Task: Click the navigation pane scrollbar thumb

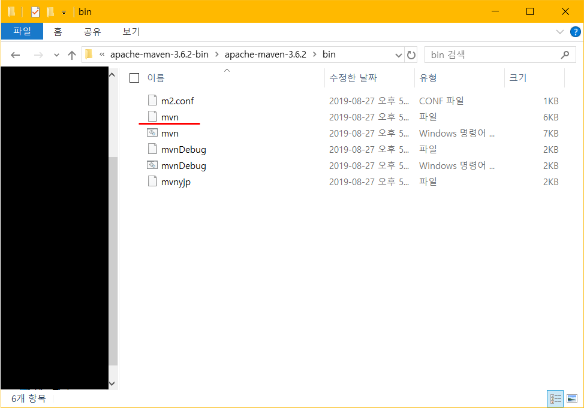Action: pos(113,261)
